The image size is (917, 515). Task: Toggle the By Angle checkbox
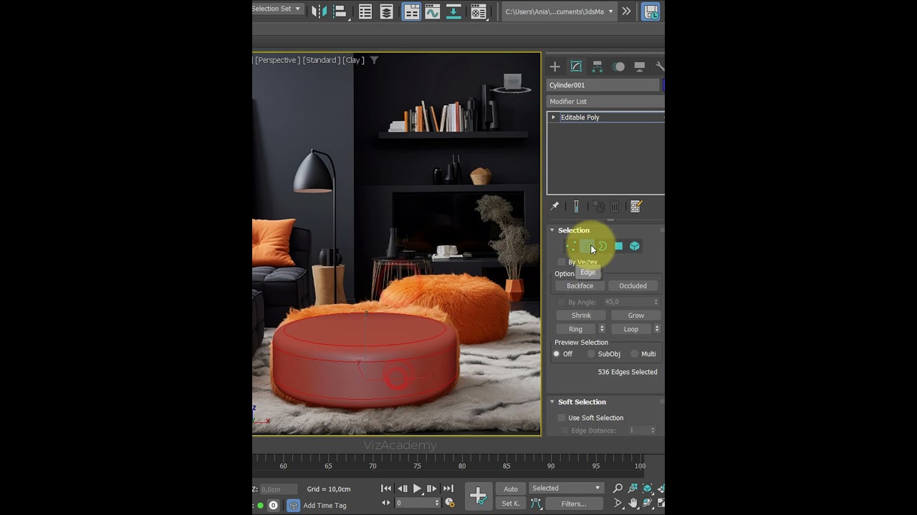(x=562, y=302)
